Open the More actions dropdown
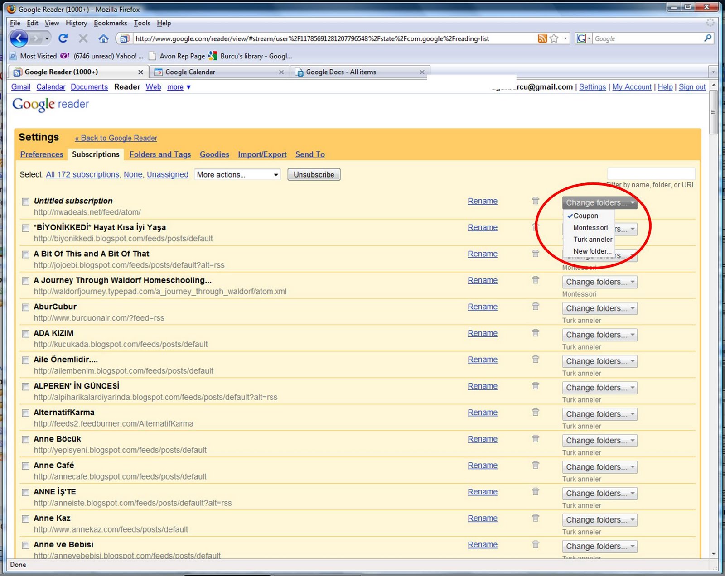Screen dimensions: 725x576 point(237,175)
